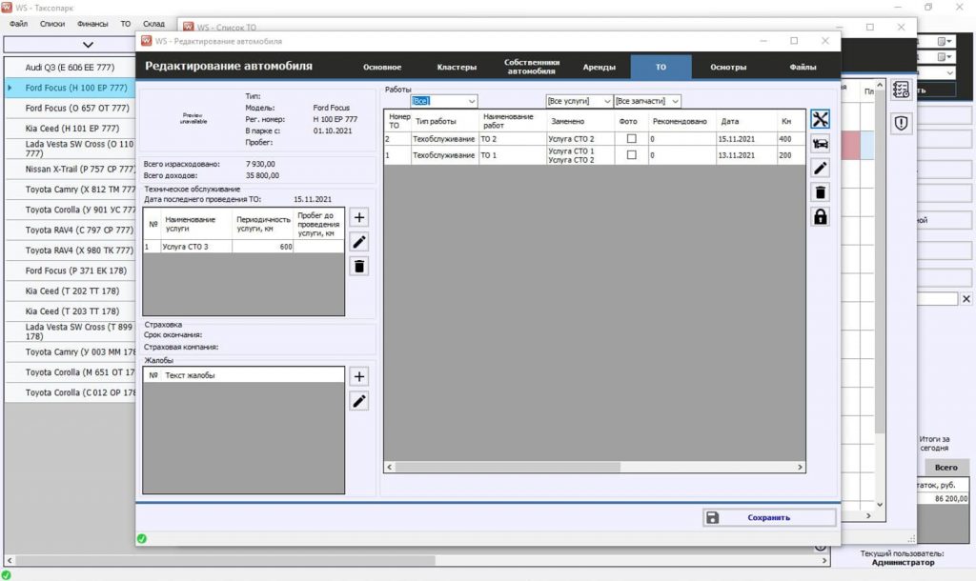Click the Услуга СТО 3 service row
Screen dimensions: 976x581
243,247
